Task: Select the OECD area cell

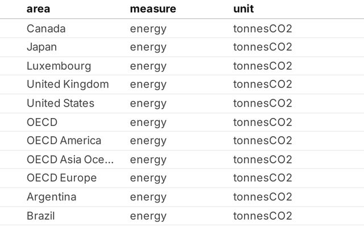Action: [x=42, y=122]
